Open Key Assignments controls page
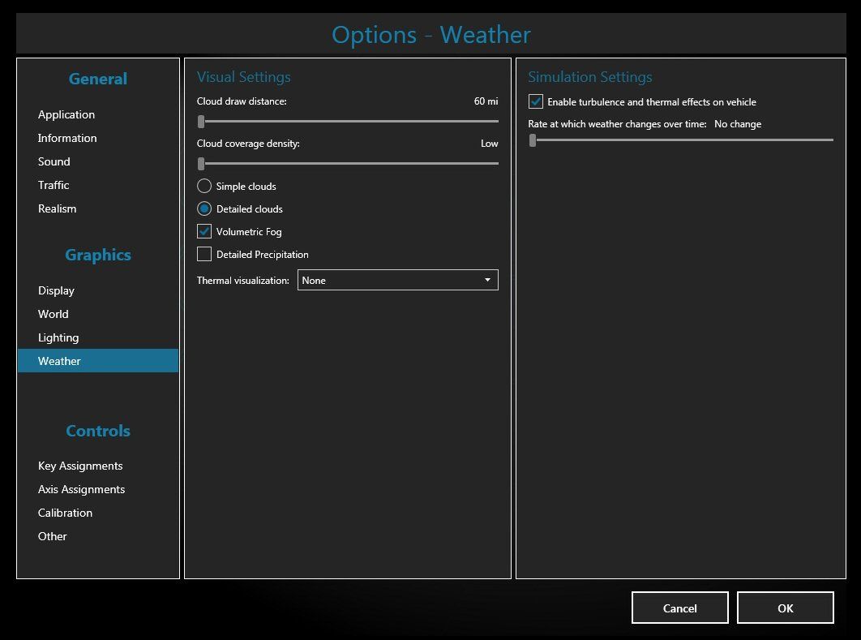This screenshot has height=640, width=861. [80, 466]
